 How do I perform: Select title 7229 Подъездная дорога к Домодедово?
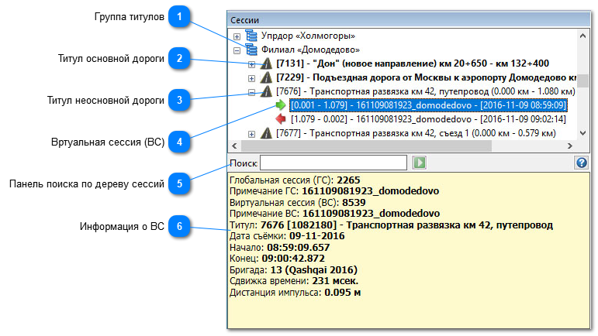tap(425, 77)
